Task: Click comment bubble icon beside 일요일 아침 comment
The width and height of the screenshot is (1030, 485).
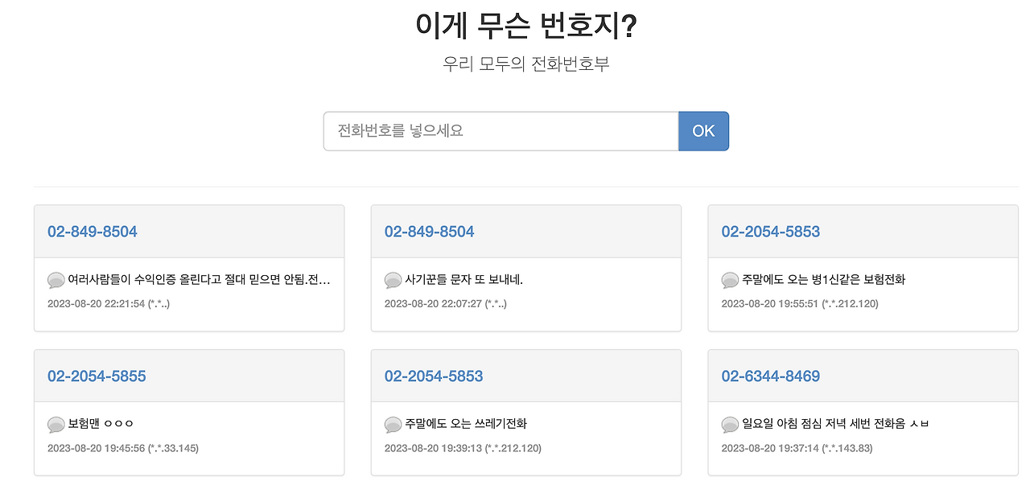Action: 731,425
